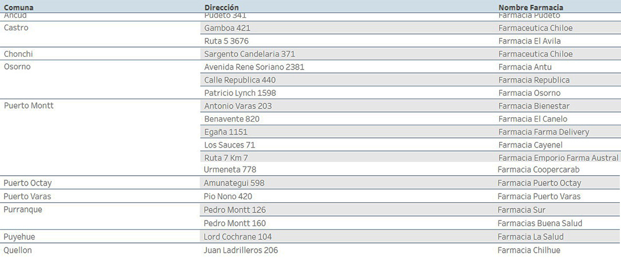The height and width of the screenshot is (259, 621).
Task: Select the Quellon comuna cell
Action: [x=18, y=250]
